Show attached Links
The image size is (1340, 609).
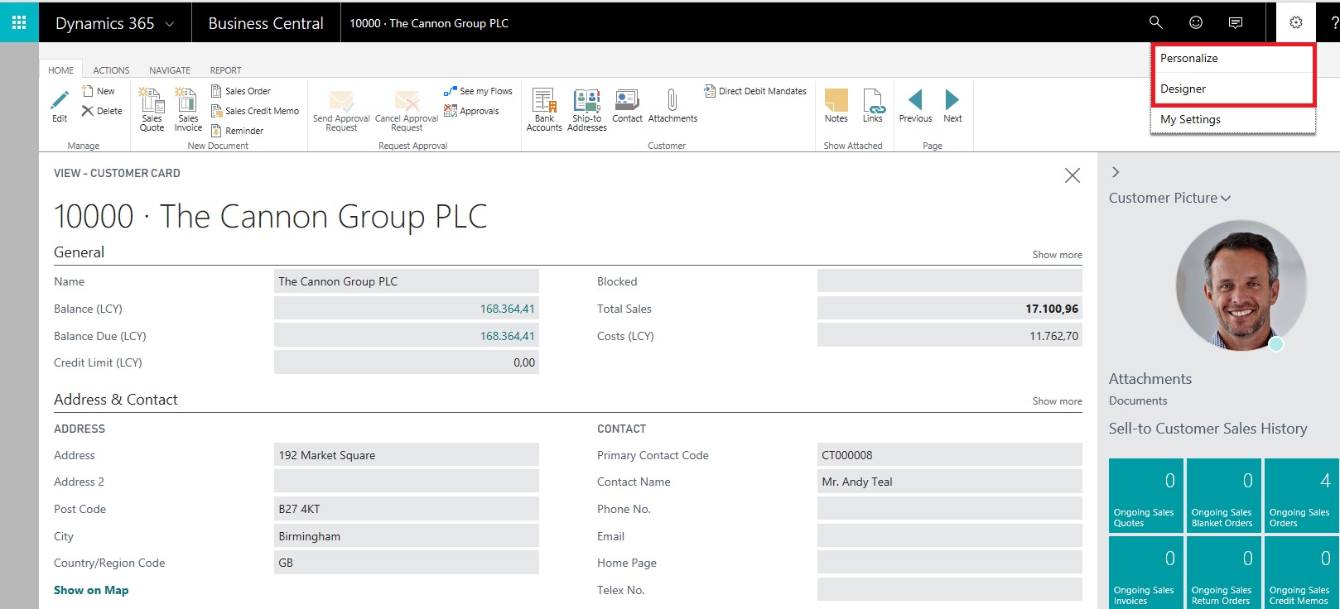[873, 105]
